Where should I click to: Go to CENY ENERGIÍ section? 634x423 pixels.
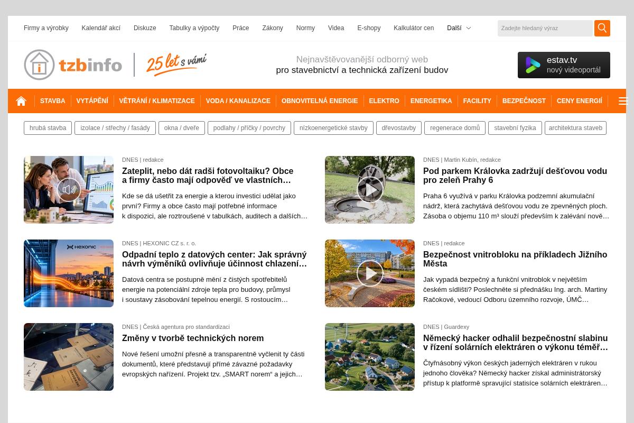[580, 101]
